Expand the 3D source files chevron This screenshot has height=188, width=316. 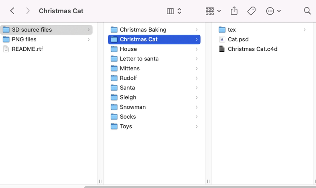pyautogui.click(x=89, y=30)
